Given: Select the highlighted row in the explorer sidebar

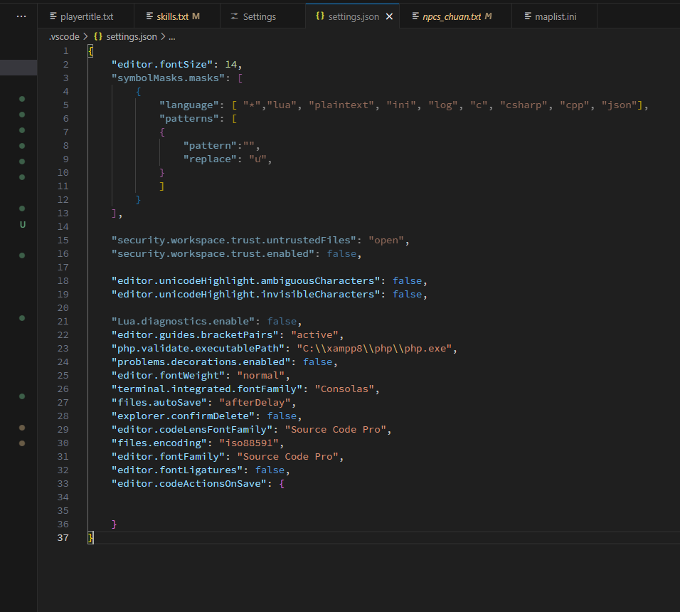Looking at the screenshot, I should click(18, 68).
